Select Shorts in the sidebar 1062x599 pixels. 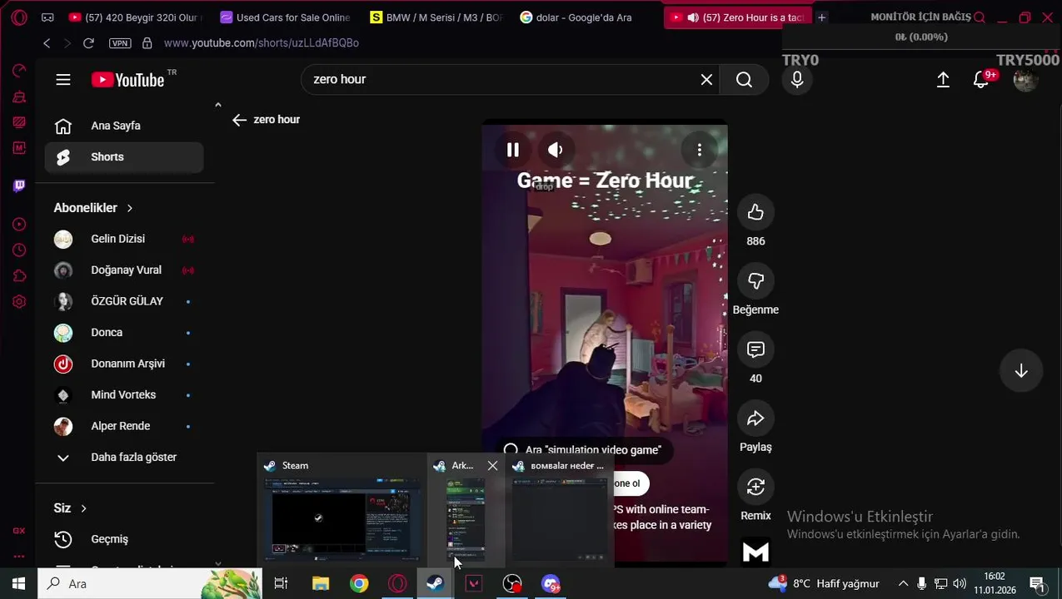coord(124,157)
